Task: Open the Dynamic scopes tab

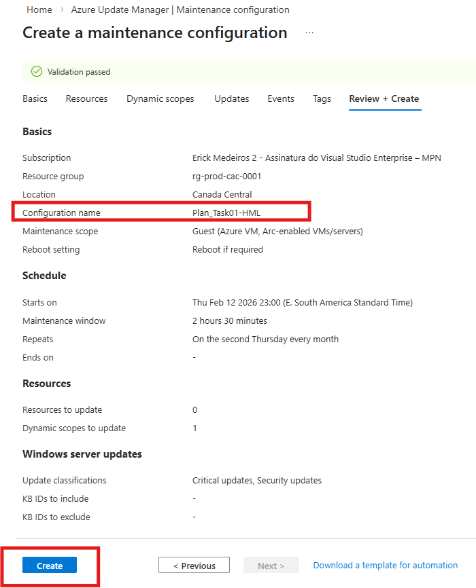Action: [160, 99]
